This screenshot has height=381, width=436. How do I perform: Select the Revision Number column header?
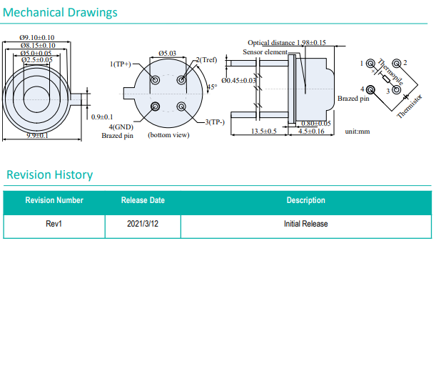point(54,200)
